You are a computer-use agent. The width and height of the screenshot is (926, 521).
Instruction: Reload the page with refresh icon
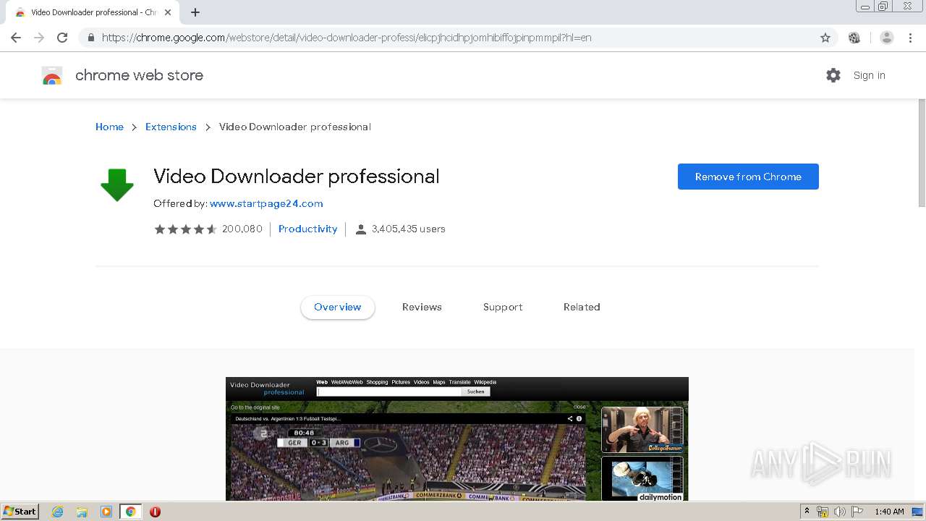coord(62,38)
